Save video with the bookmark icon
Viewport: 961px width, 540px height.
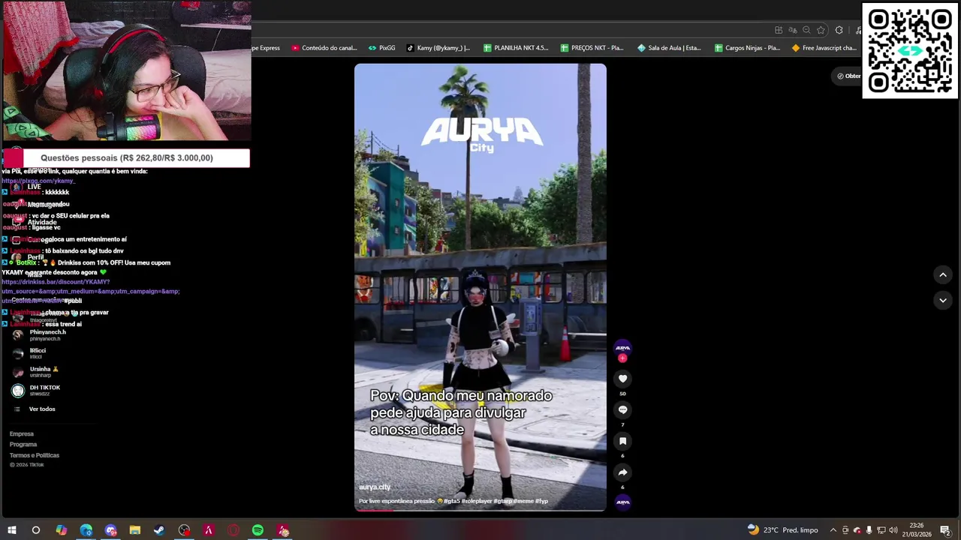622,441
